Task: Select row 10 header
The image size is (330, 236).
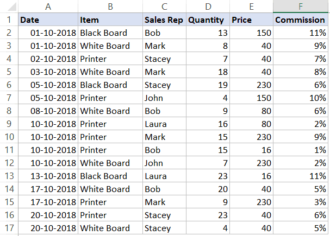Action: pos(9,137)
